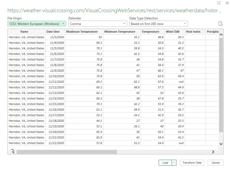Close the import dialog window
This screenshot has width=231, height=173.
pyautogui.click(x=227, y=3)
